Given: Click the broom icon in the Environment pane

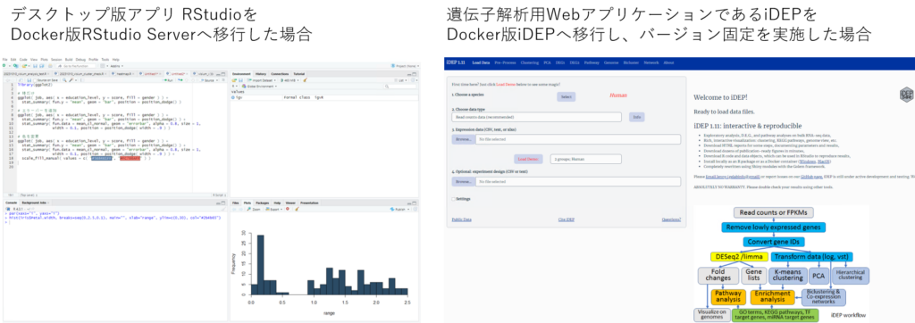Looking at the screenshot, I should click(x=305, y=80).
